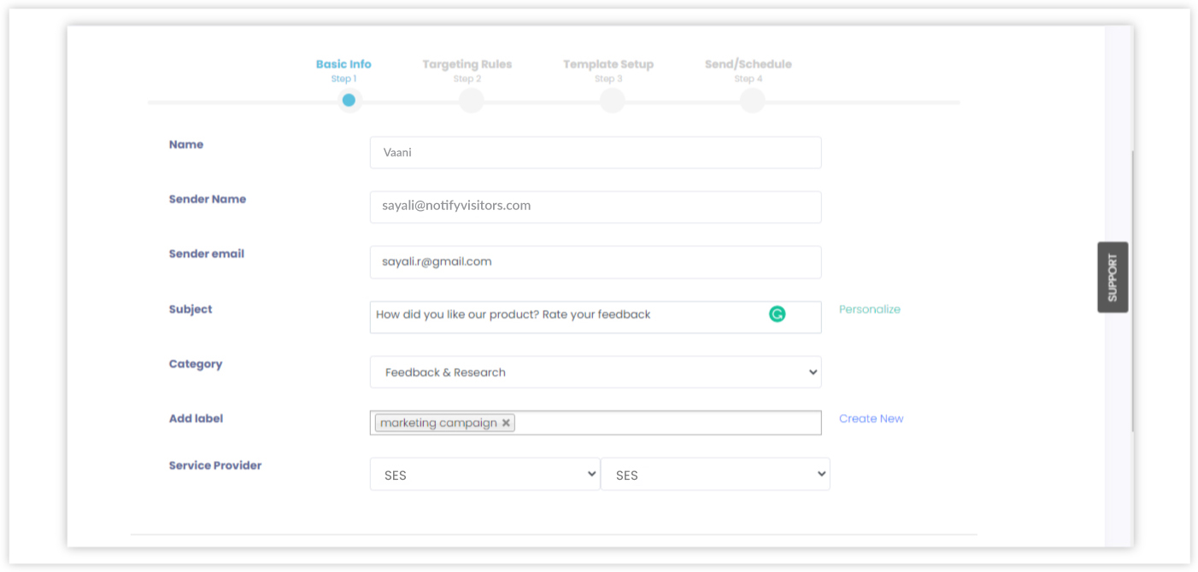Click the Subject input field text
Viewport: 1198px width, 572px height.
point(513,314)
